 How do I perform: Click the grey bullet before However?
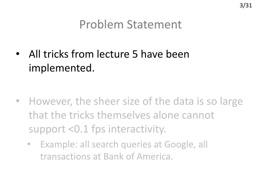click(x=18, y=101)
